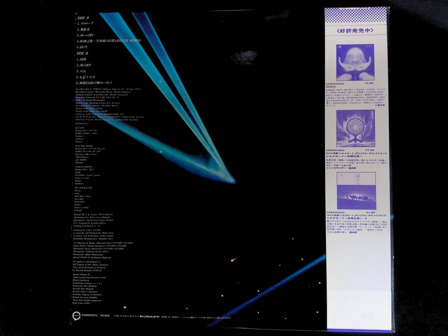
Task: Click the Digital Audio Delay Unit line
Action: (x=91, y=111)
